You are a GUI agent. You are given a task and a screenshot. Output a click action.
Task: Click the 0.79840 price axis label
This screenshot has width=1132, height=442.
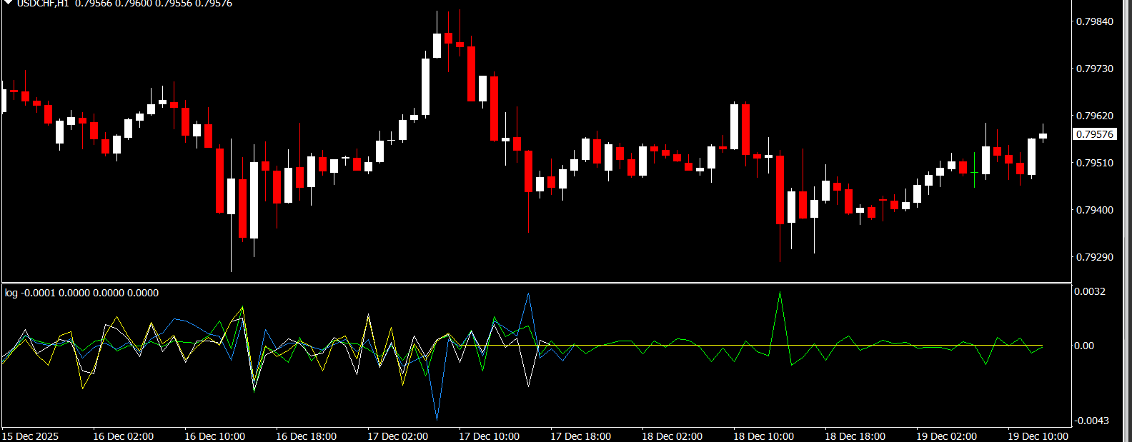1094,21
